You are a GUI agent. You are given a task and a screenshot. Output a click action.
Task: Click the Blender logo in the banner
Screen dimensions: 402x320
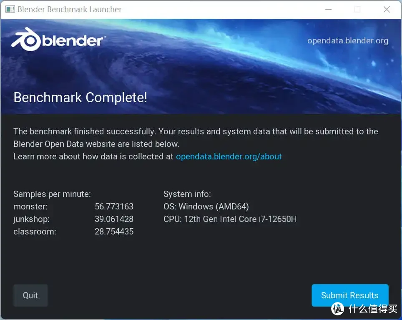click(x=58, y=40)
